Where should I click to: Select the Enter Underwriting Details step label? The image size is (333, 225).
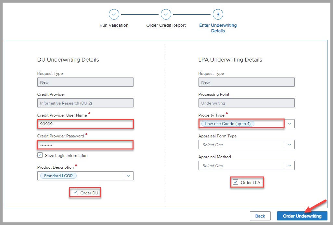[218, 28]
